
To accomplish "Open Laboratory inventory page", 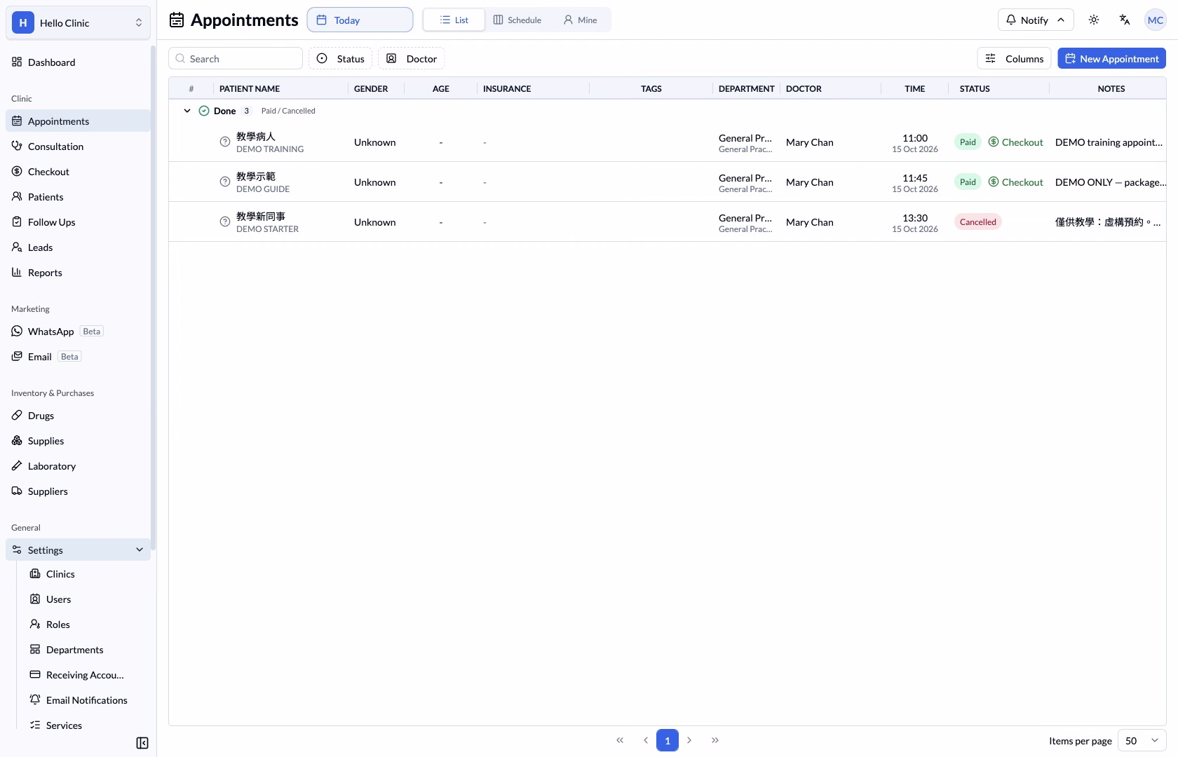I will click(x=78, y=466).
